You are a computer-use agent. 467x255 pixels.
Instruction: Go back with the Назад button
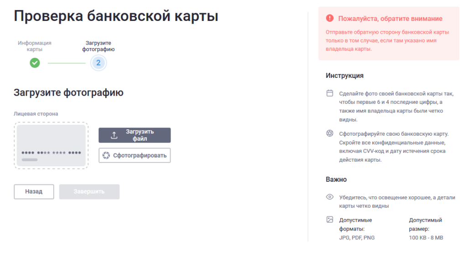tap(34, 192)
